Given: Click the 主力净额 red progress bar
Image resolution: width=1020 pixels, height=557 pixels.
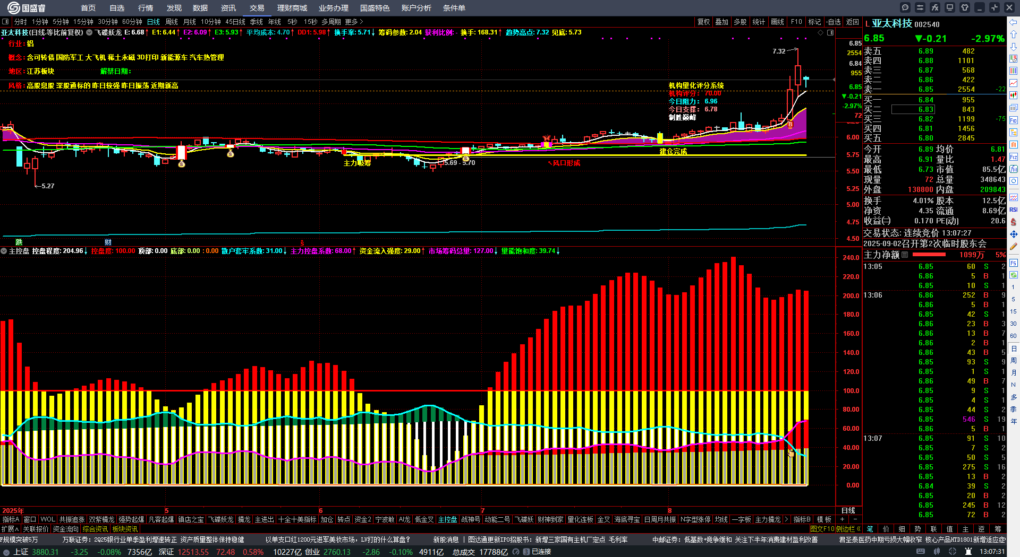Looking at the screenshot, I should click(929, 255).
